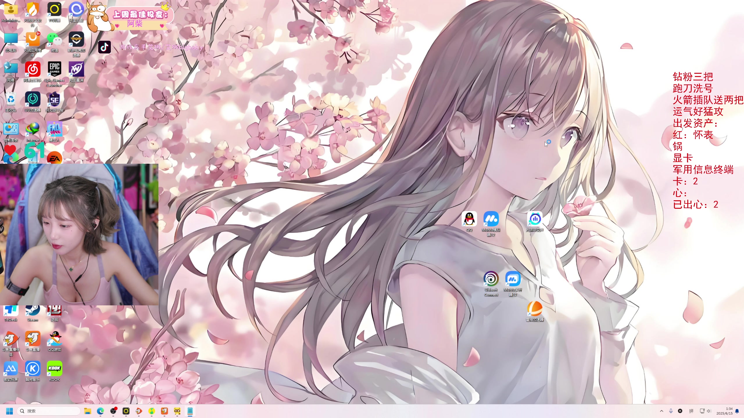Open 控制面板 desktop icon
Viewport: 744px width, 418px height.
11,132
